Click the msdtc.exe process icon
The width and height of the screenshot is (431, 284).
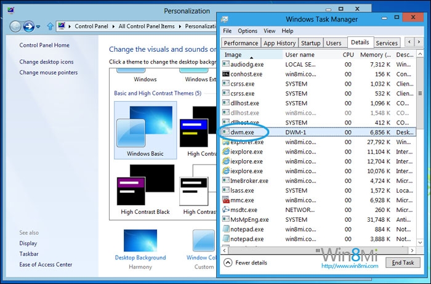[226, 209]
